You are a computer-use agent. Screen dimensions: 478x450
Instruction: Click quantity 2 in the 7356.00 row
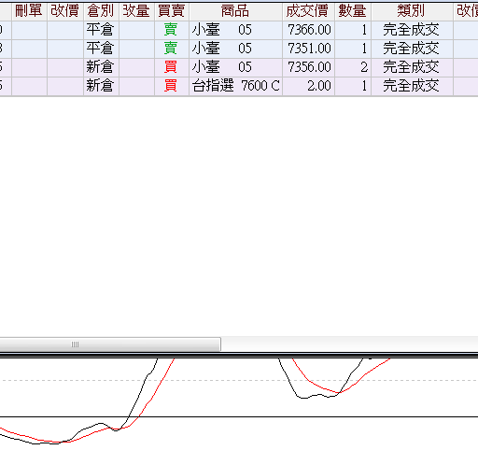pyautogui.click(x=364, y=67)
